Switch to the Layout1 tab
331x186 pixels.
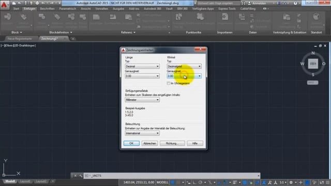pos(25,181)
